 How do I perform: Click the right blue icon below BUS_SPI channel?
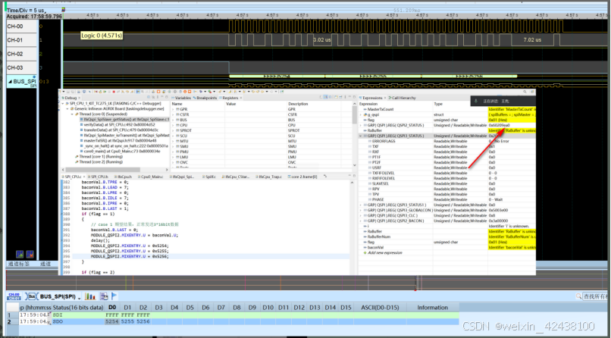pyautogui.click(x=30, y=255)
